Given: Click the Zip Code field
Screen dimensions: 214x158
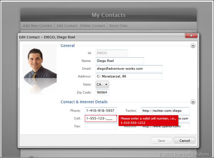Looking at the screenshot, I should coord(102,92).
